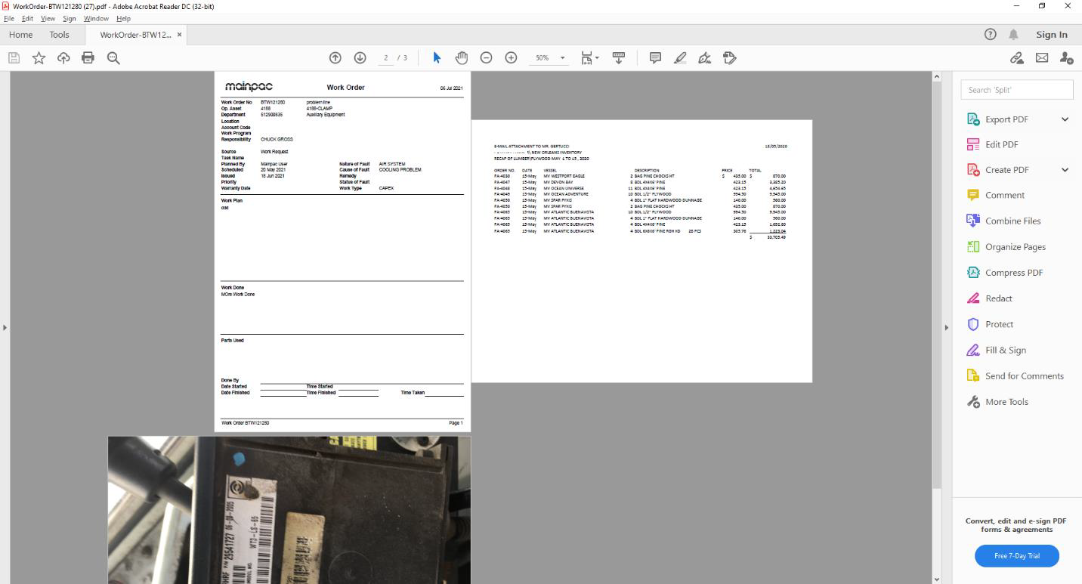
Task: Open the Window menu
Action: pos(96,18)
